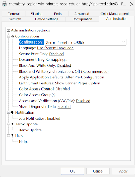Select the Configurations group label

tap(27, 36)
